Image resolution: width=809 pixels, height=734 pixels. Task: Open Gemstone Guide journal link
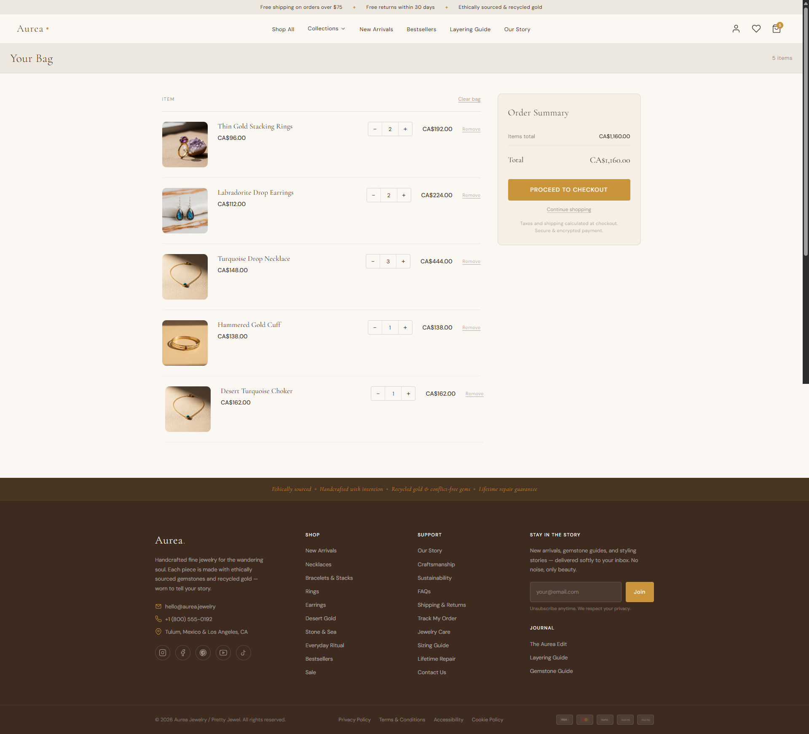point(551,671)
